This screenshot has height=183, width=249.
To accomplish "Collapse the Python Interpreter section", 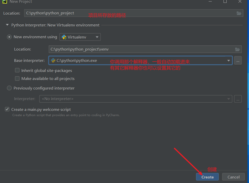I will click(7, 25).
